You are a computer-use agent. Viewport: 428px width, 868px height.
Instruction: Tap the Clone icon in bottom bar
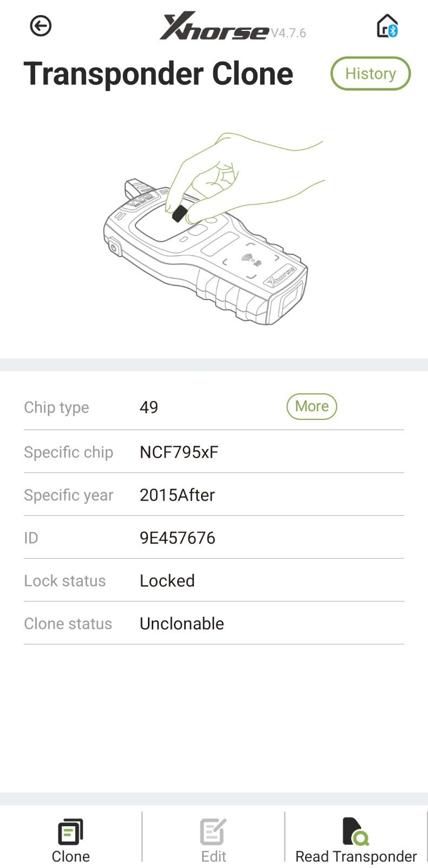(70, 832)
